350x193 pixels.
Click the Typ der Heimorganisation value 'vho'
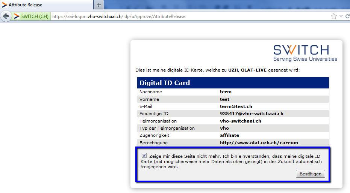(224, 128)
